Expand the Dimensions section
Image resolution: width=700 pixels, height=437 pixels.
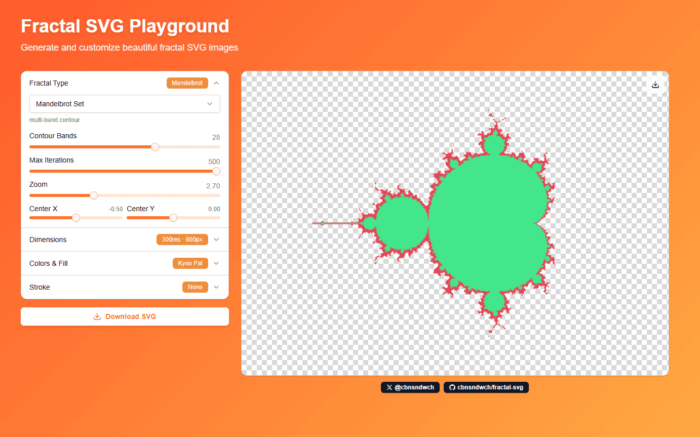216,239
